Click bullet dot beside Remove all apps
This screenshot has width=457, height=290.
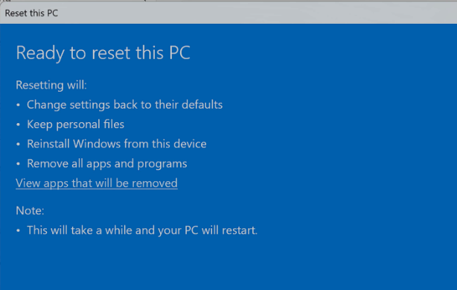[18, 163]
